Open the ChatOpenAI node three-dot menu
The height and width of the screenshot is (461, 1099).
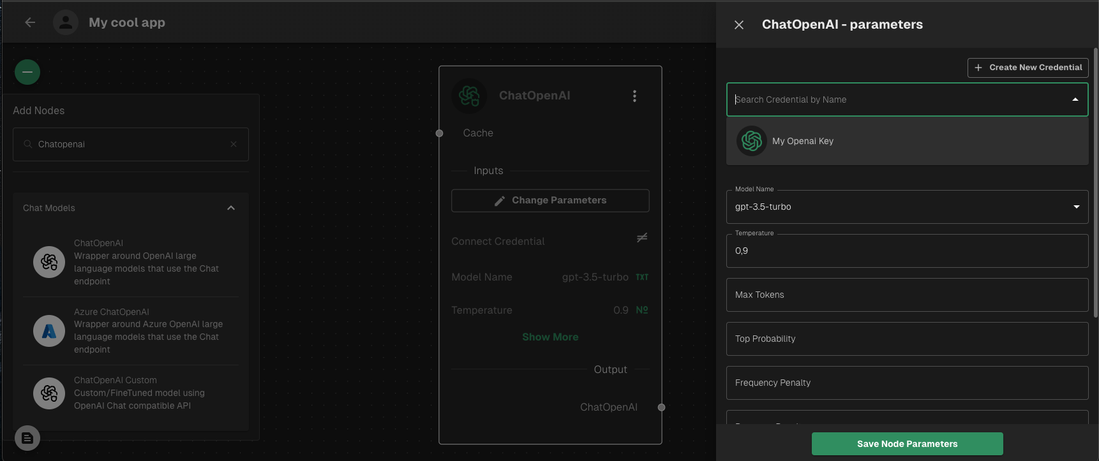(634, 96)
